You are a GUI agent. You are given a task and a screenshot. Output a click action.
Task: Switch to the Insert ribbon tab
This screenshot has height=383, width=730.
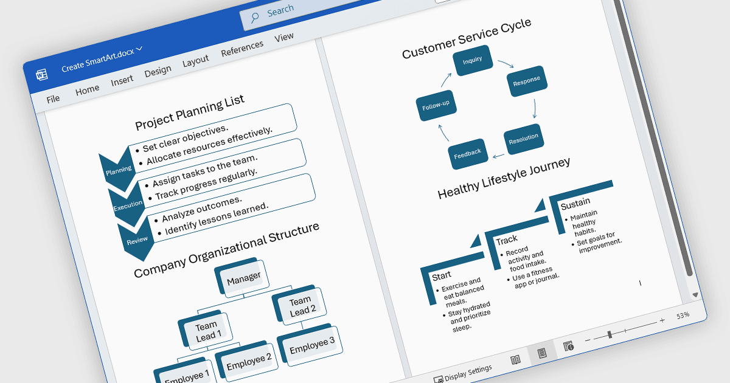[x=122, y=80]
